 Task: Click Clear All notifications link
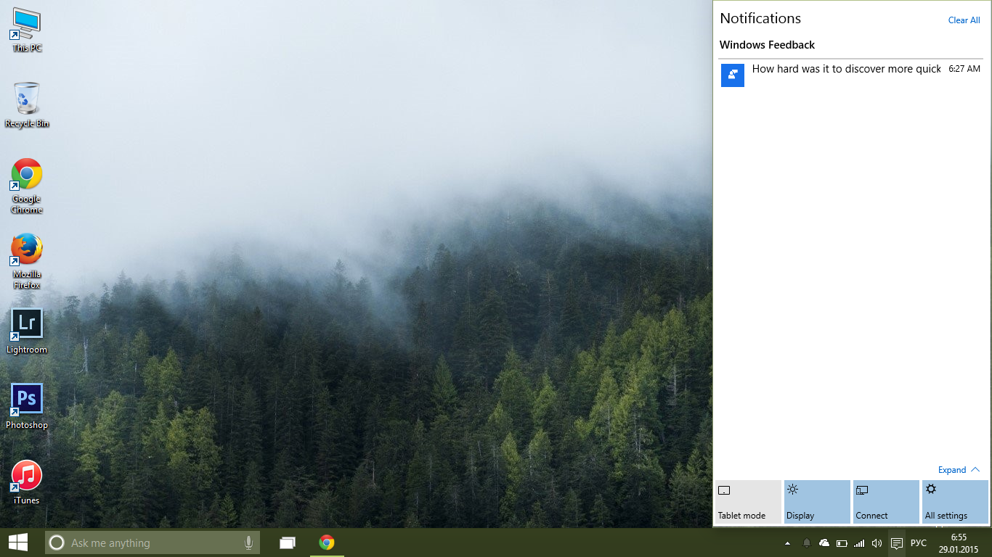pyautogui.click(x=964, y=20)
